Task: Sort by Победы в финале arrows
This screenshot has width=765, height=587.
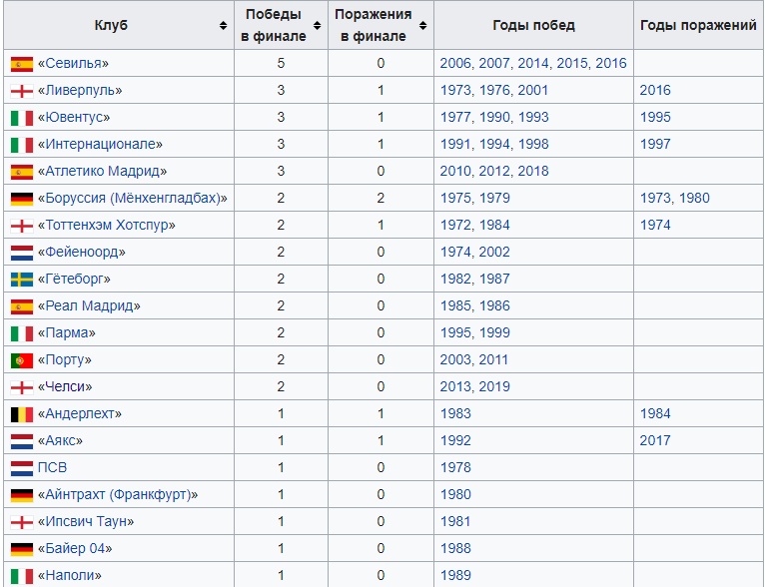Action: [x=318, y=25]
